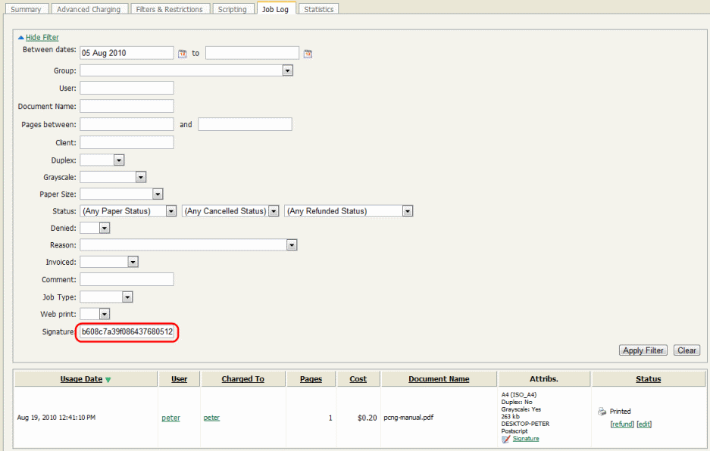Screen dimensions: 710x451
Task: Open the Web print dropdown
Action: click(105, 314)
